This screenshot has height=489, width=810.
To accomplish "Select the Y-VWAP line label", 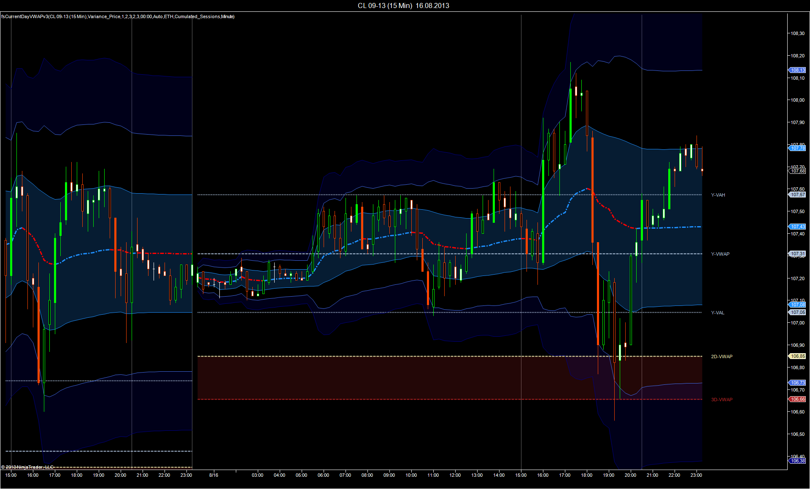I will click(x=720, y=254).
